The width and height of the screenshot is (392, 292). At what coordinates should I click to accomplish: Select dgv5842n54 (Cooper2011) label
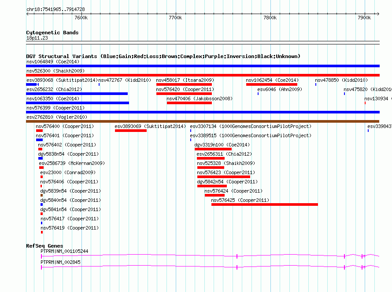(227, 182)
